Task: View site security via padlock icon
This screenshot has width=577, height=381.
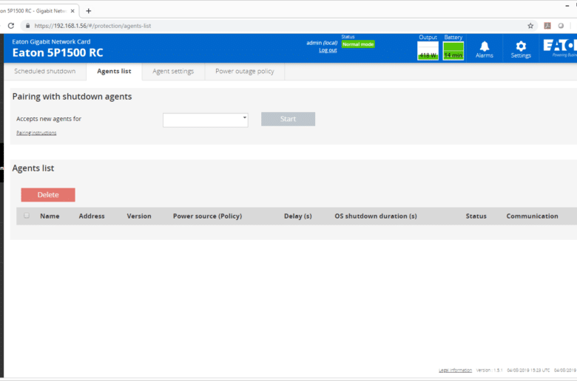Action: pyautogui.click(x=27, y=26)
